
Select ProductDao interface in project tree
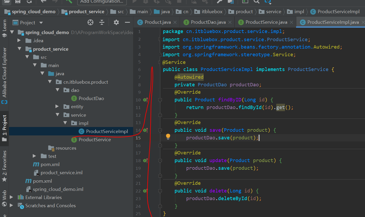tap(88, 98)
